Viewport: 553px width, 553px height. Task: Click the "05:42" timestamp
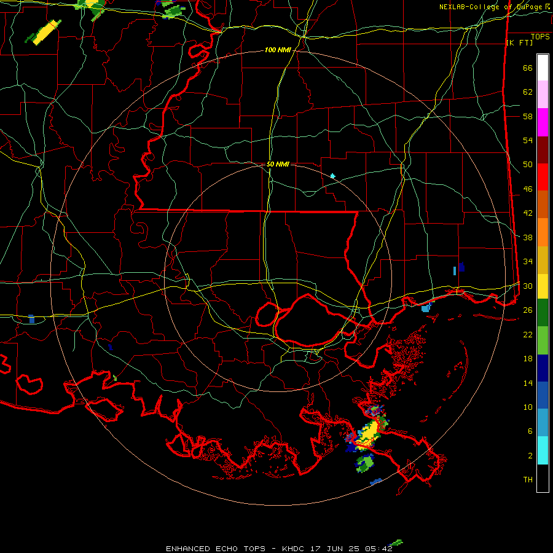point(378,549)
